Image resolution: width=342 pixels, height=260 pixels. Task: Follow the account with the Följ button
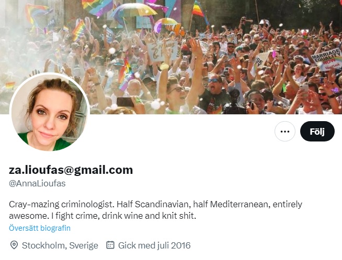(317, 132)
